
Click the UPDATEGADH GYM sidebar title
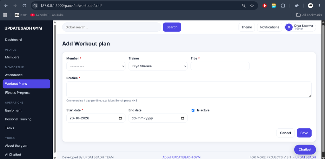pyautogui.click(x=23, y=28)
